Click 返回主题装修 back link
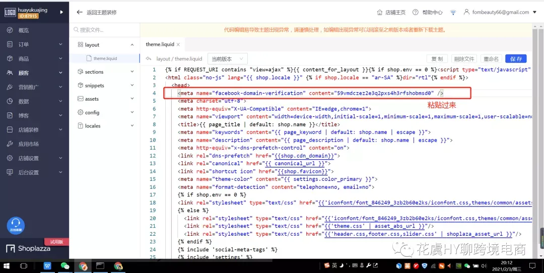 point(102,12)
